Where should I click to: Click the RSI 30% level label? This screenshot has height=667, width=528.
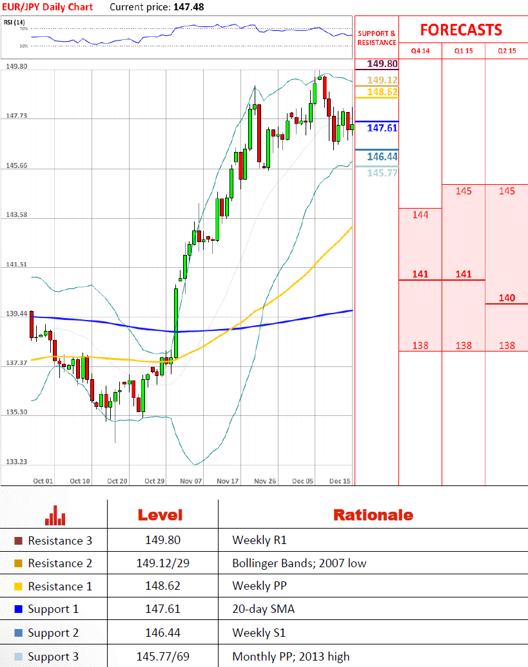pyautogui.click(x=24, y=46)
